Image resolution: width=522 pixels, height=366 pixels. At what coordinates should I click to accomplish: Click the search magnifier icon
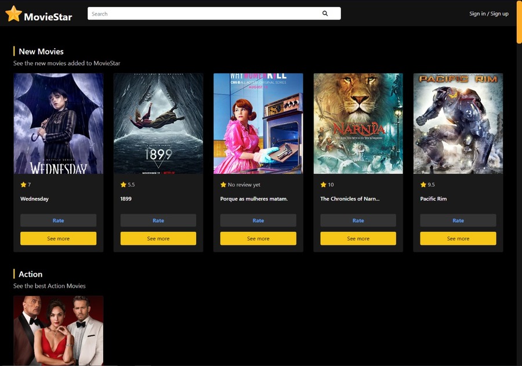[325, 13]
